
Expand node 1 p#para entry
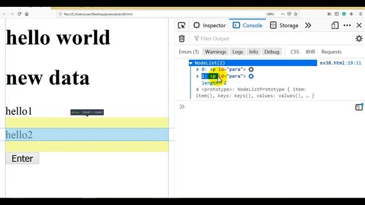(198, 76)
